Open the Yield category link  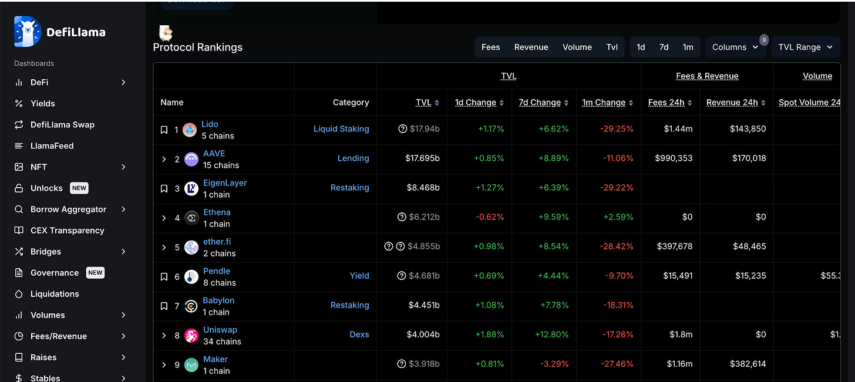359,275
